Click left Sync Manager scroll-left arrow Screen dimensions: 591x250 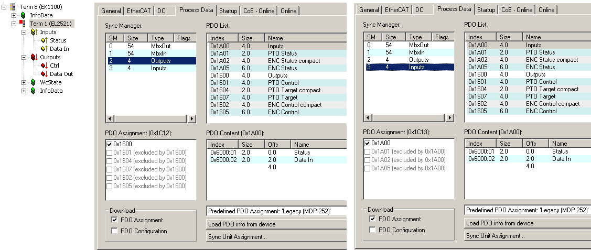(x=110, y=118)
